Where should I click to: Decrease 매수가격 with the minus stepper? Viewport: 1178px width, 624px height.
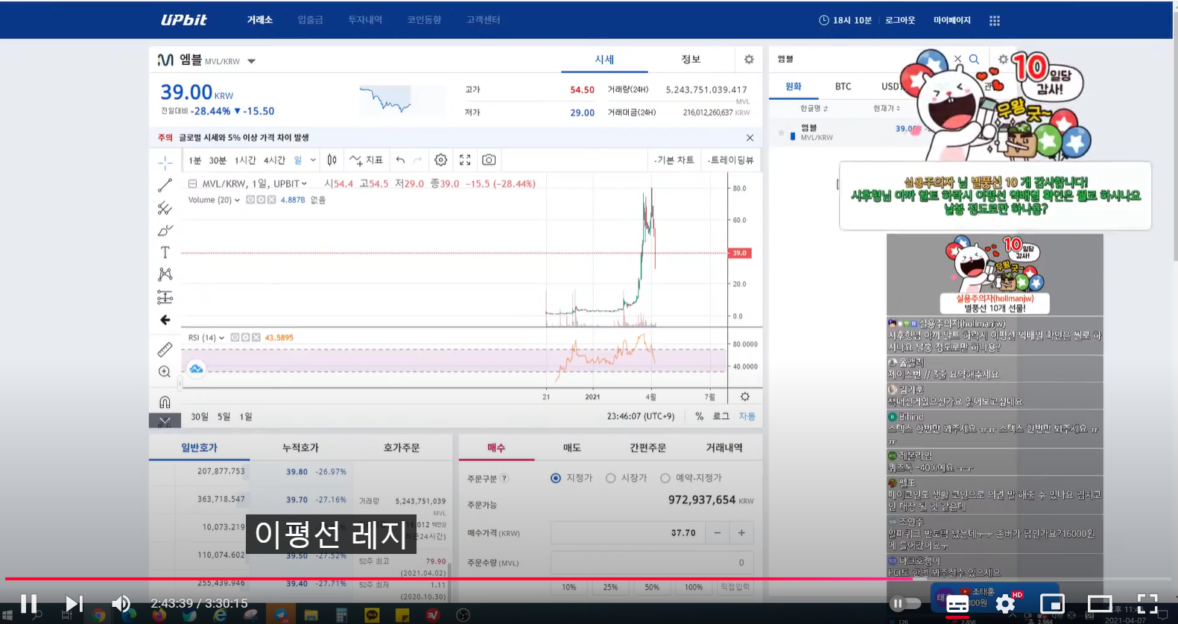pyautogui.click(x=717, y=533)
